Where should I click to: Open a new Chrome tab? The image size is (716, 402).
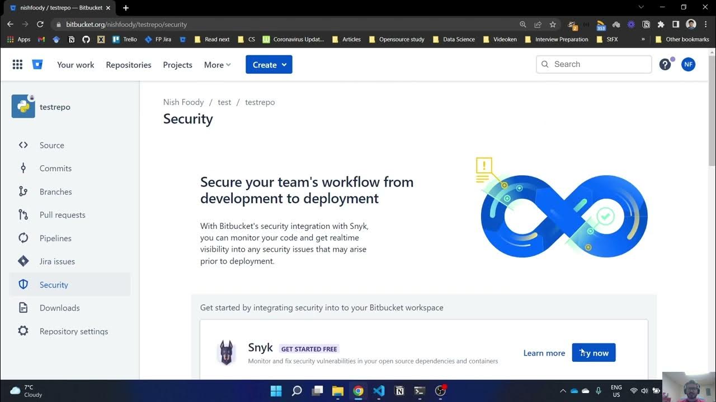click(126, 8)
